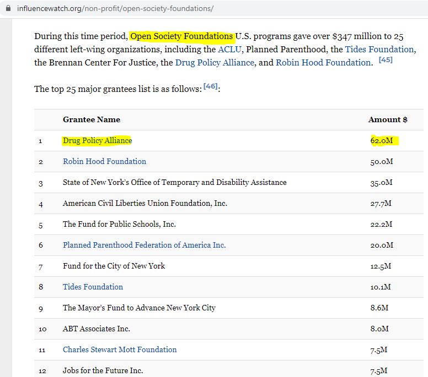This screenshot has height=377, width=428.
Task: Click ABT Associates Inc. row text
Action: (x=97, y=329)
